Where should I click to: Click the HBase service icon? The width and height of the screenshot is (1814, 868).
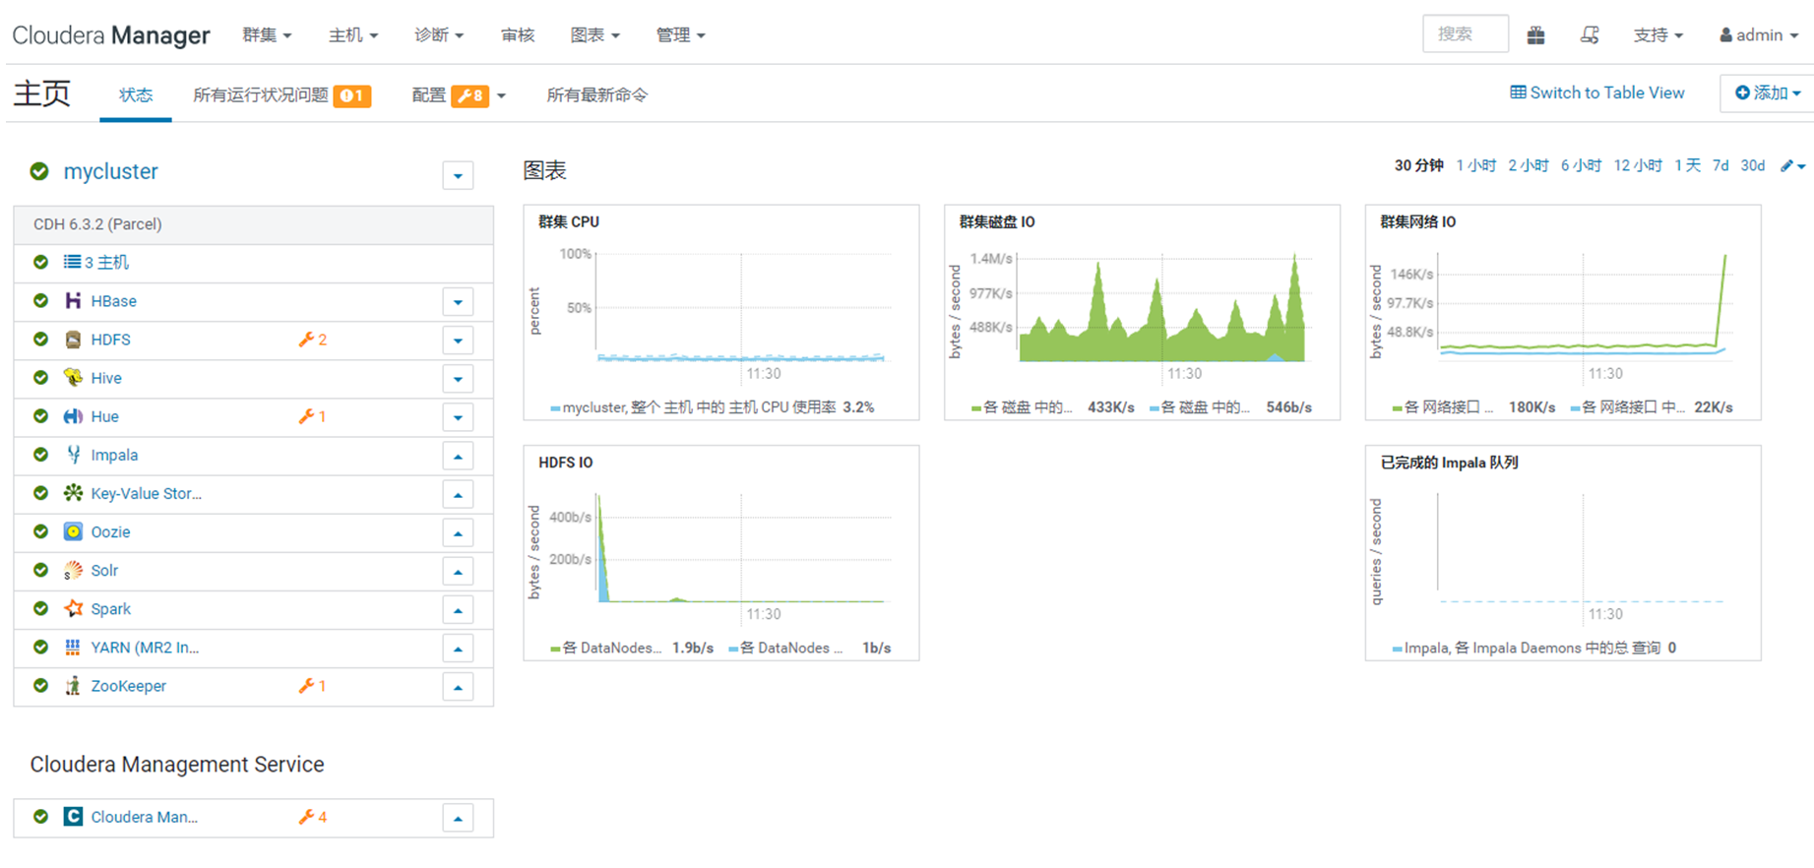(x=73, y=301)
